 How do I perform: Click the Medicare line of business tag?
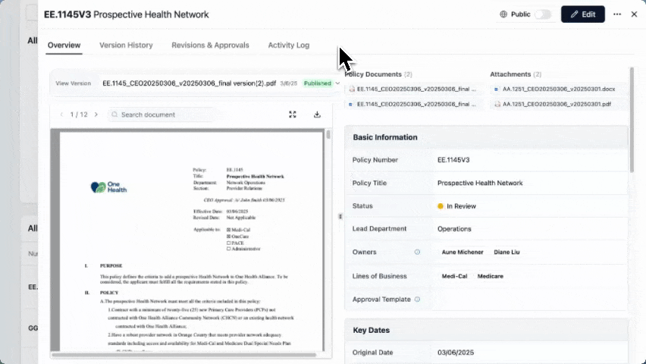[x=491, y=276]
